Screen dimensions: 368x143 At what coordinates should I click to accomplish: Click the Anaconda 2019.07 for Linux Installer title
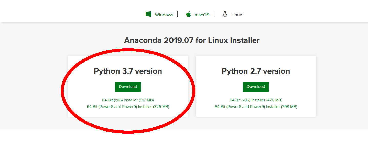coord(192,40)
